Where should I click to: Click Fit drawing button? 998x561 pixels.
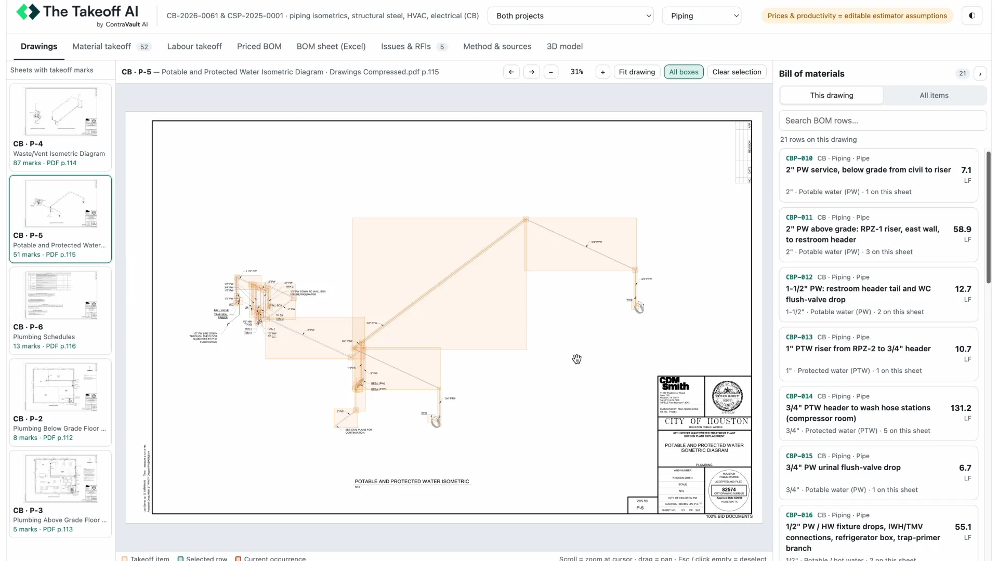(637, 72)
